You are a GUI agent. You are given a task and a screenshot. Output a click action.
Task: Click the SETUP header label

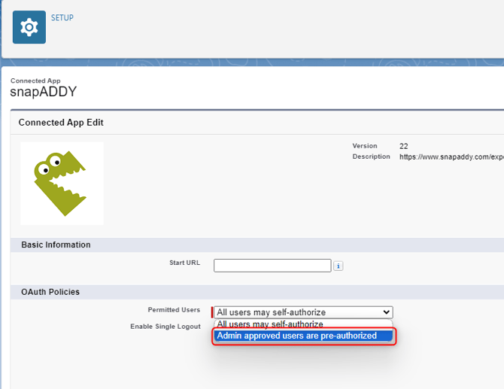(x=62, y=18)
